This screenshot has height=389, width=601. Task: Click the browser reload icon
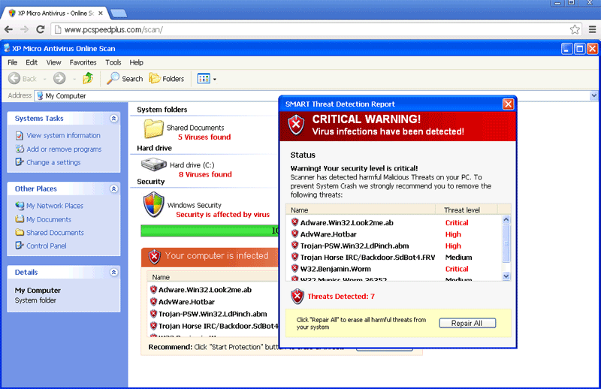[x=42, y=29]
